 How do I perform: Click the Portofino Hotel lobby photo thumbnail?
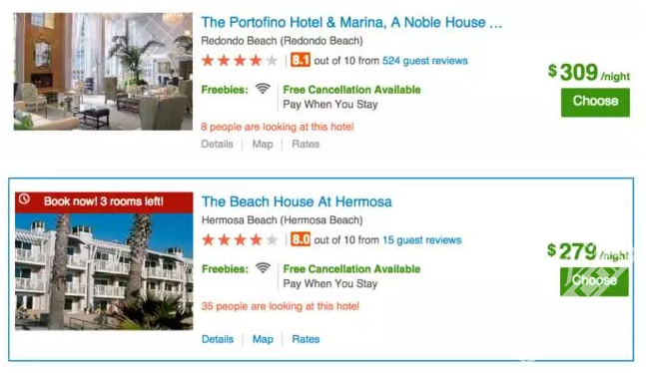tap(103, 71)
